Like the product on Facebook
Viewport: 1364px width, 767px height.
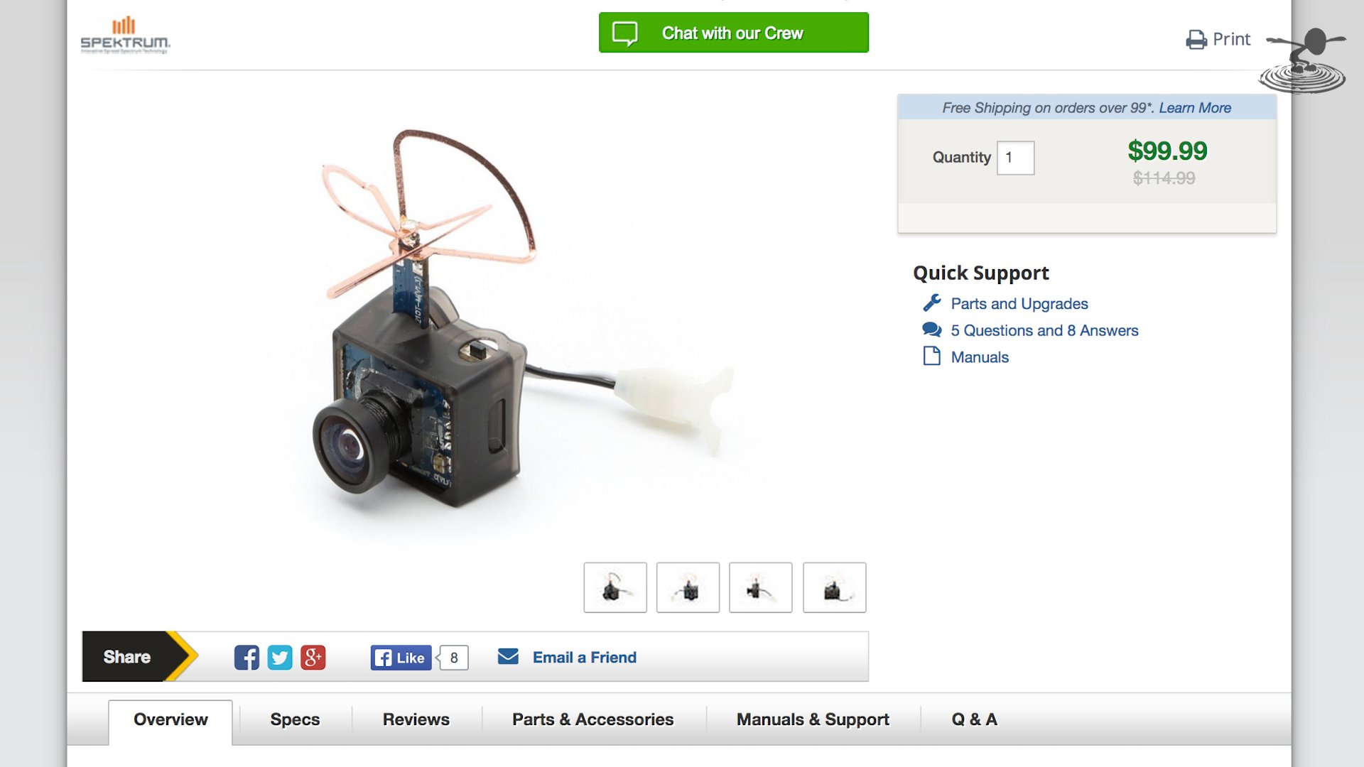coord(401,658)
